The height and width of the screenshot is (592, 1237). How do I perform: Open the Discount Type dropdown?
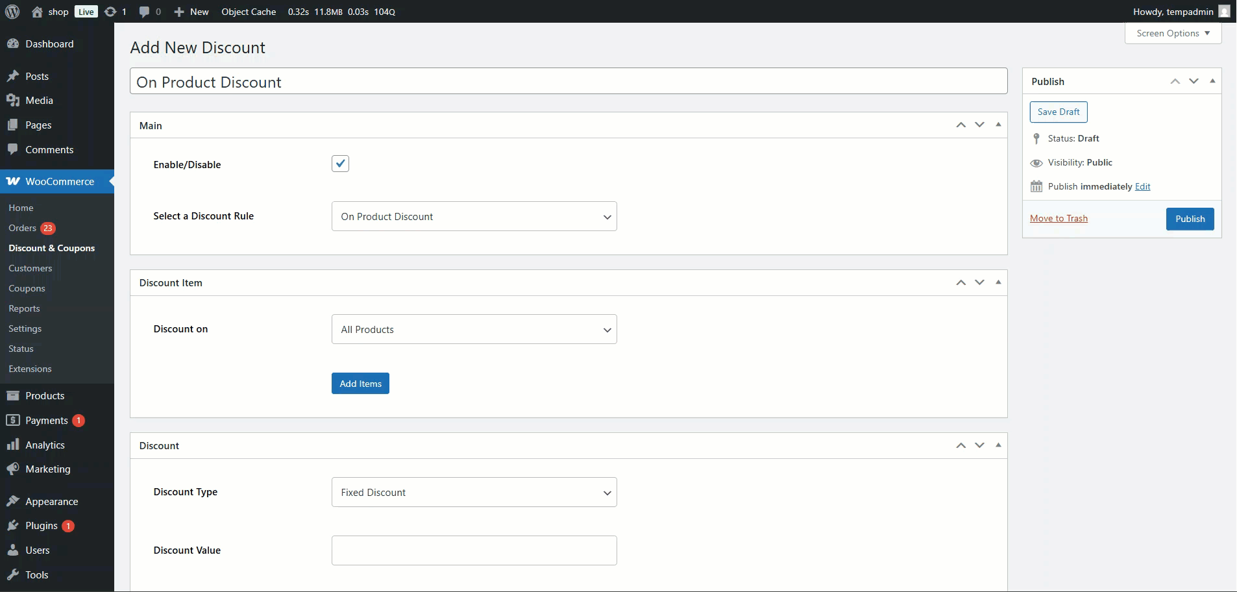pos(474,492)
